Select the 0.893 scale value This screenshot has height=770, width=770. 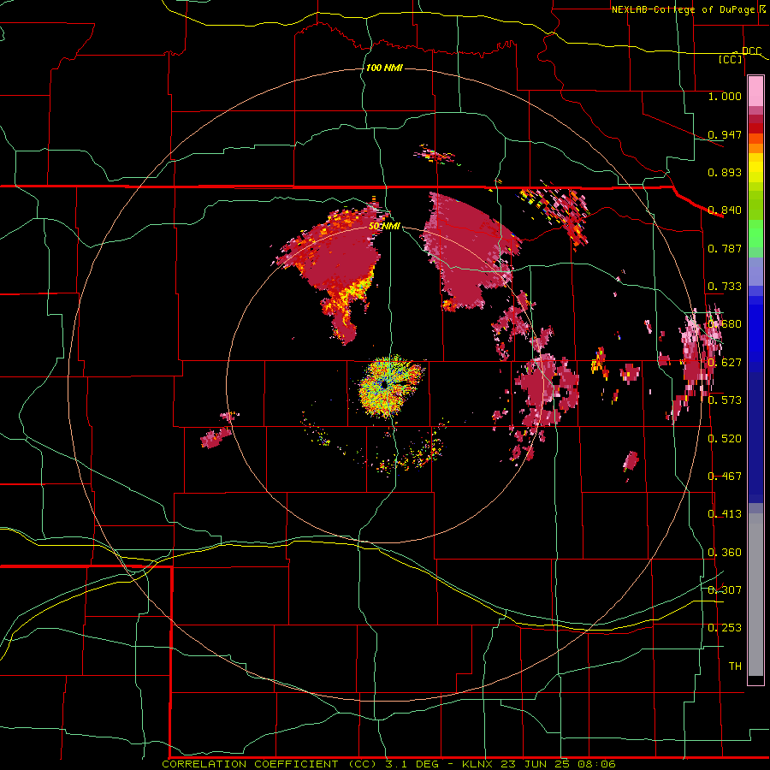point(725,172)
